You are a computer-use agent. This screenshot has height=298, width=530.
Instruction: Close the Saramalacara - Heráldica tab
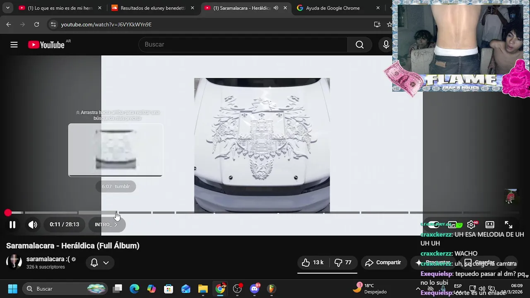click(x=285, y=8)
